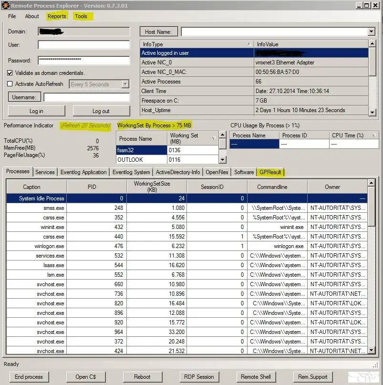Click the Remote Shell button
Viewport: 383px width, 385px height.
click(256, 377)
